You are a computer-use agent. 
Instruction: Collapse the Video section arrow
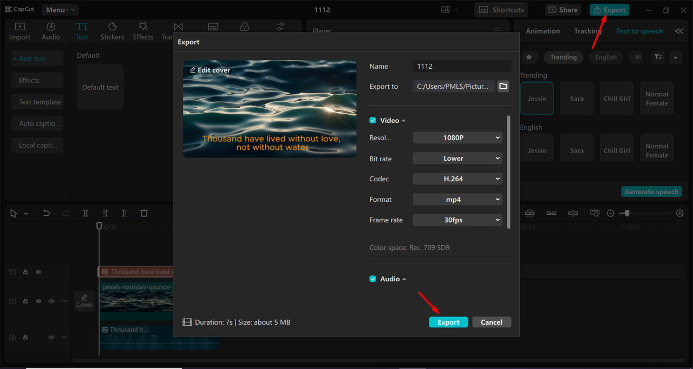(403, 121)
